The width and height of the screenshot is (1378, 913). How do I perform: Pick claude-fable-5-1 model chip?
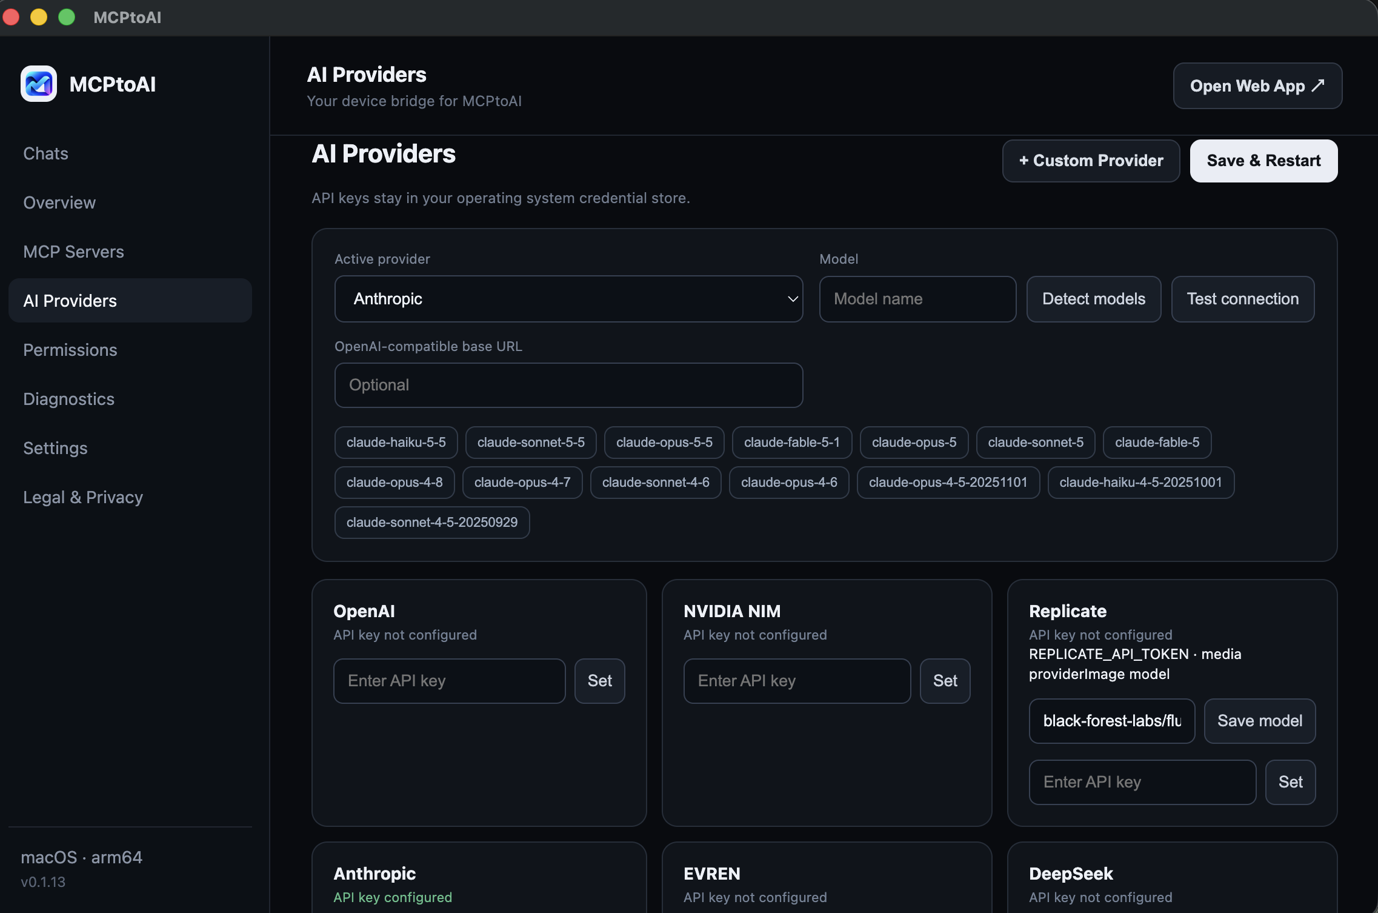point(792,443)
